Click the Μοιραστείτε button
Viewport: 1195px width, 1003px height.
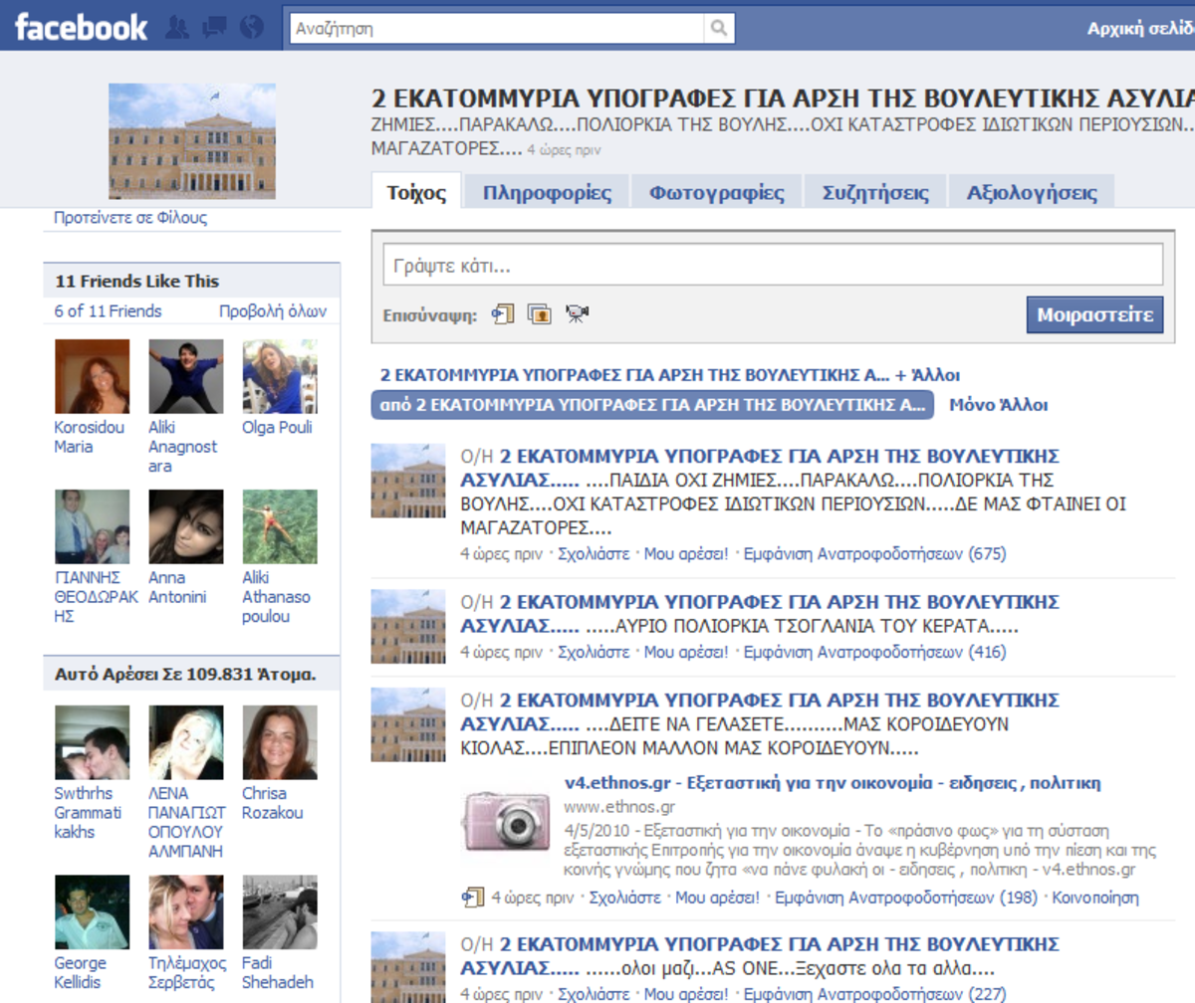[x=1094, y=314]
